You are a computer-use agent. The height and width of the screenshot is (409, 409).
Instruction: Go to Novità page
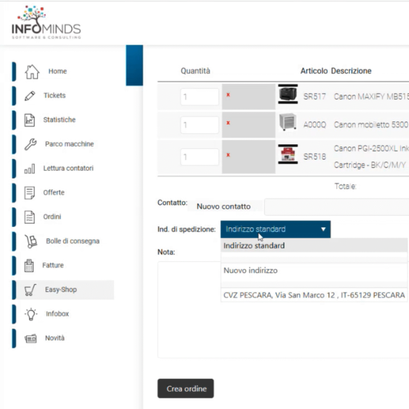pos(55,338)
